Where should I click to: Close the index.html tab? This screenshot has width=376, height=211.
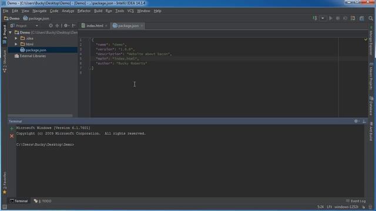click(x=106, y=26)
